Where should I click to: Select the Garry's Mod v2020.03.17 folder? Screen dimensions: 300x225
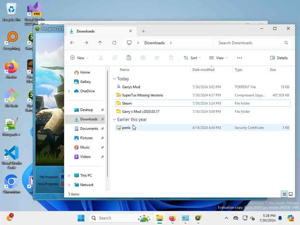click(203, 112)
